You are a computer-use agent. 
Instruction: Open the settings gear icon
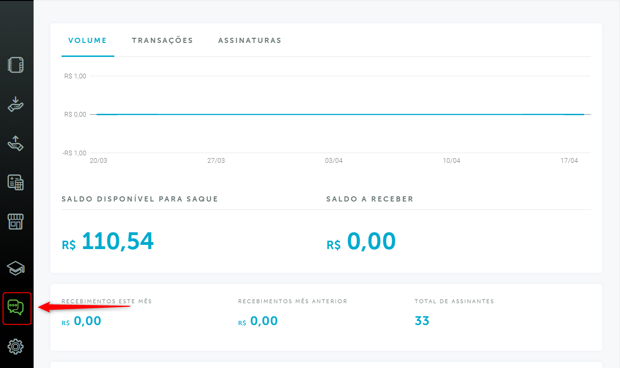16,347
